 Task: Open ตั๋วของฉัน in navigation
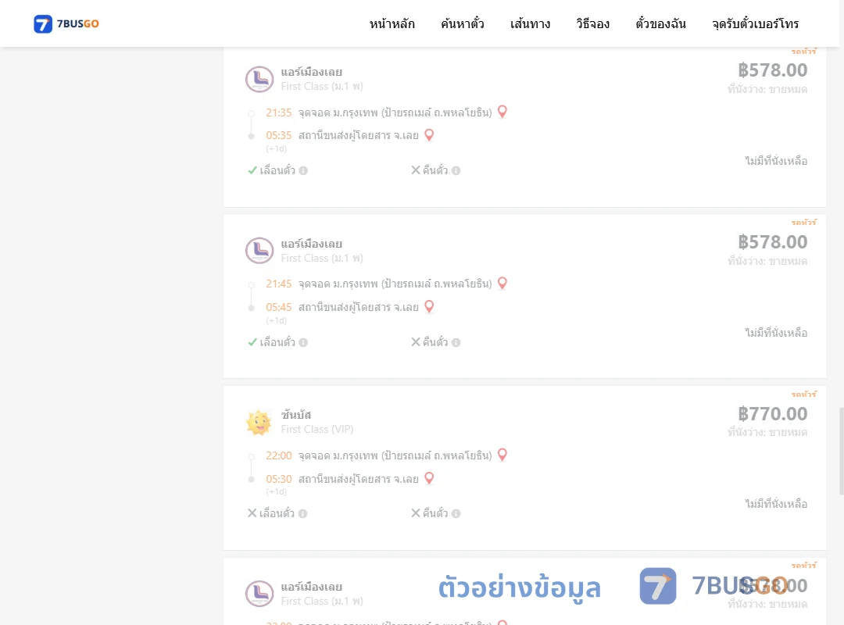pyautogui.click(x=660, y=23)
